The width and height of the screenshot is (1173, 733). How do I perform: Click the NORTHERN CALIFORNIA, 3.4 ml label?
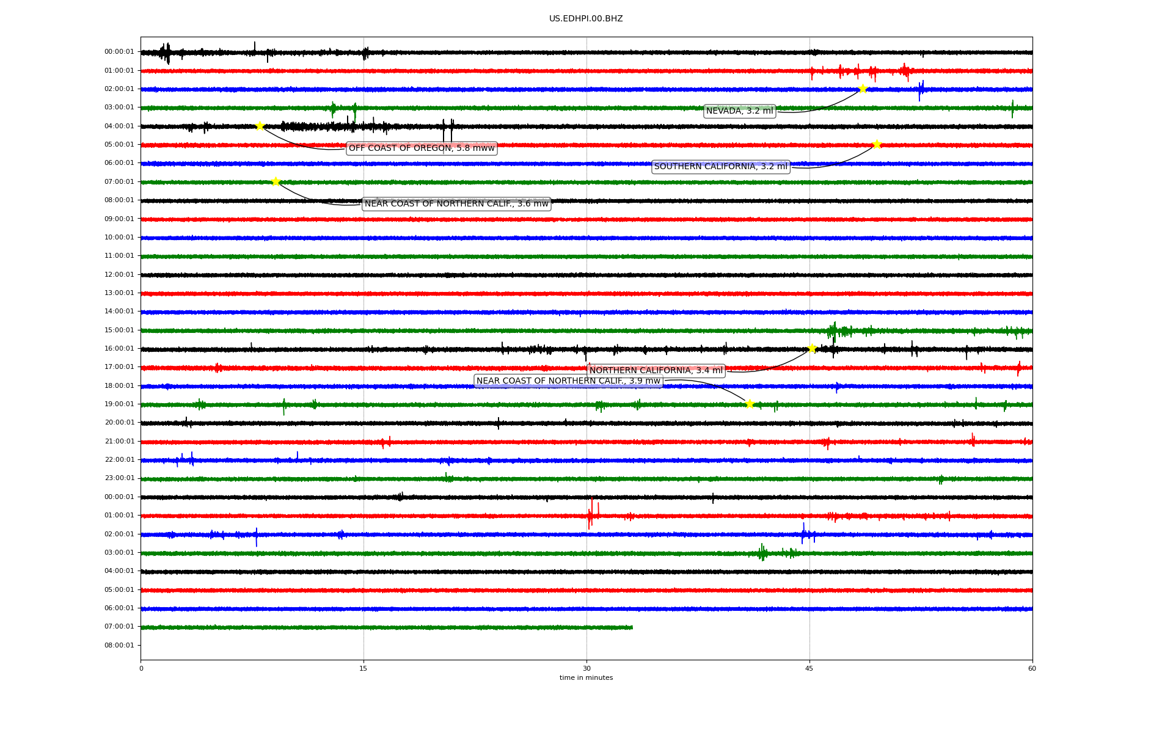(656, 370)
